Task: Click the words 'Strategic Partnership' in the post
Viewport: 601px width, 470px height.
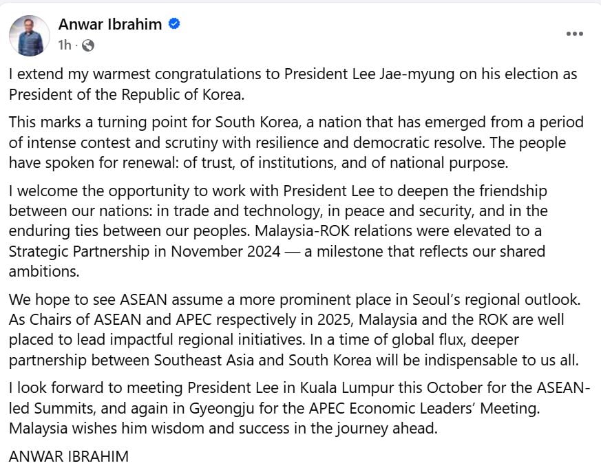Action: point(79,252)
